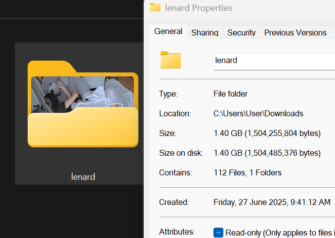Click the Size value 1,504,255,804 bytes
Image resolution: width=335 pixels, height=238 pixels.
point(267,134)
